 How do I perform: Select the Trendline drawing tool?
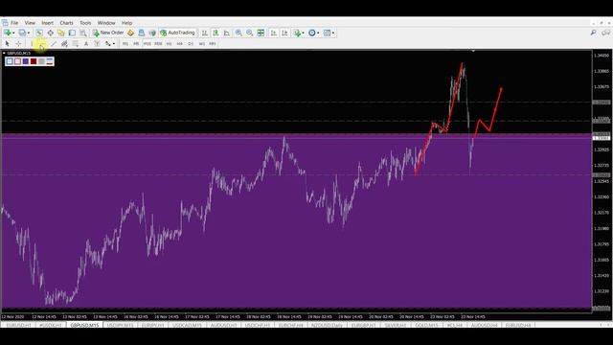[x=54, y=44]
